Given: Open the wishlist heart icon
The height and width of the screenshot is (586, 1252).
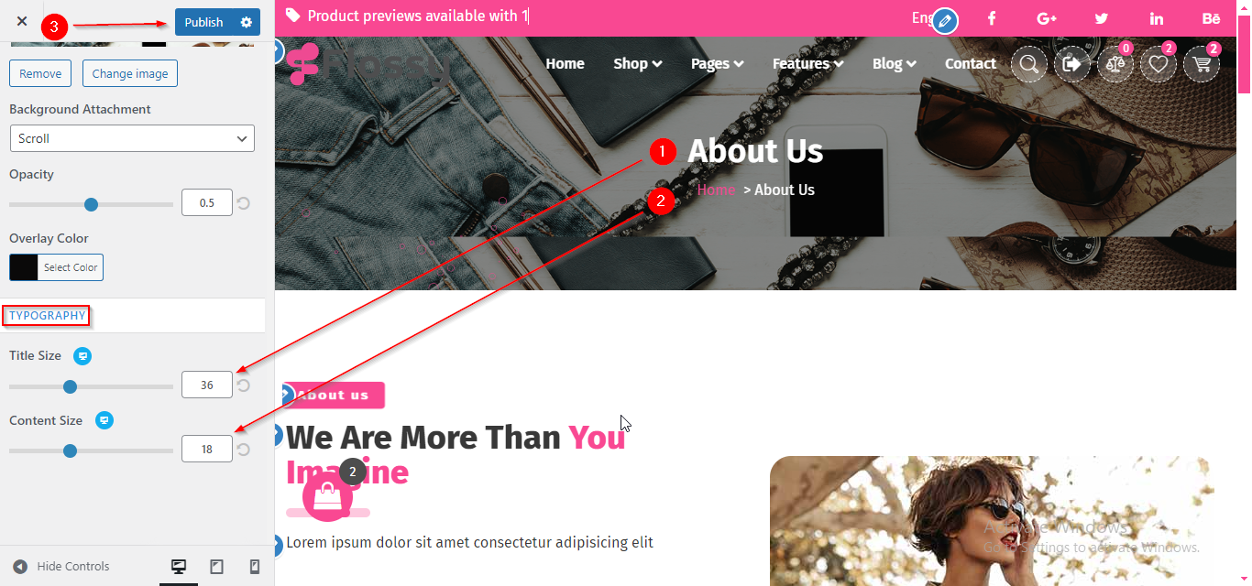Looking at the screenshot, I should pyautogui.click(x=1159, y=64).
